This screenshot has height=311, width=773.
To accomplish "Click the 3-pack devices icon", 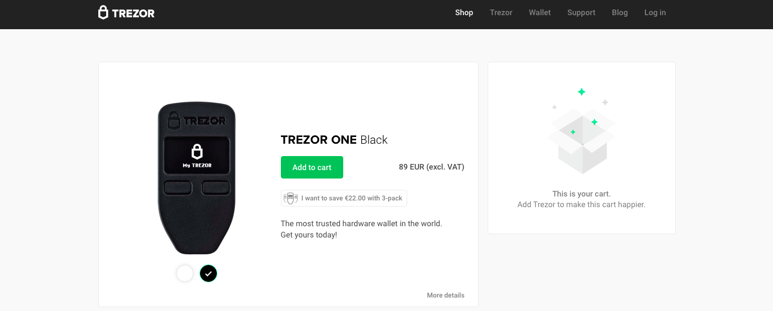I will [x=290, y=198].
